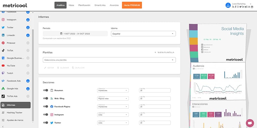This screenshot has height=128, width=257.
Task: Click the Instagram icon in sidebar
Action: [x=3, y=20]
